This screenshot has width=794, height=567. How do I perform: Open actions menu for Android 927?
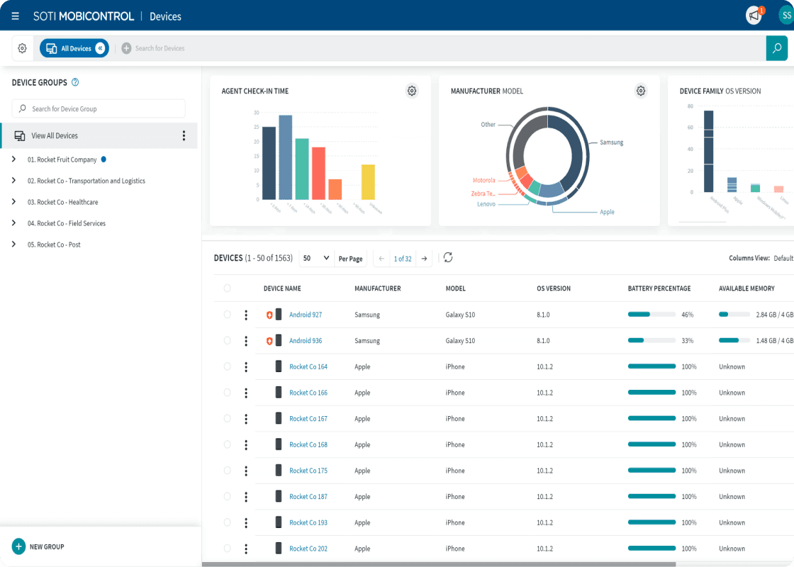coord(246,315)
